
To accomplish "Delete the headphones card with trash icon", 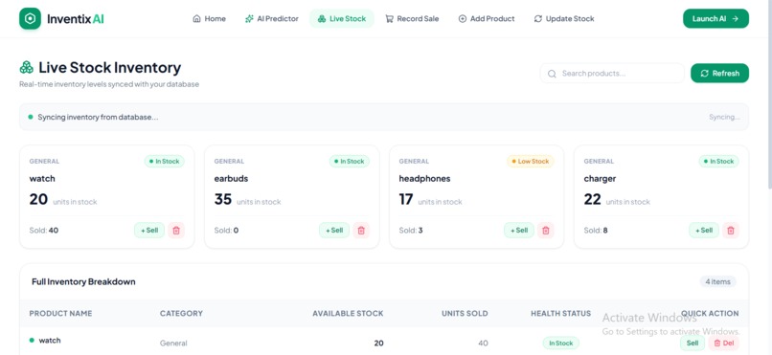I will coord(546,230).
